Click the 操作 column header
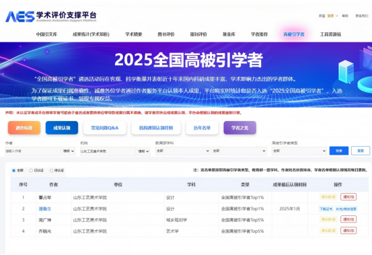This screenshot has width=372, height=255. 338,184
